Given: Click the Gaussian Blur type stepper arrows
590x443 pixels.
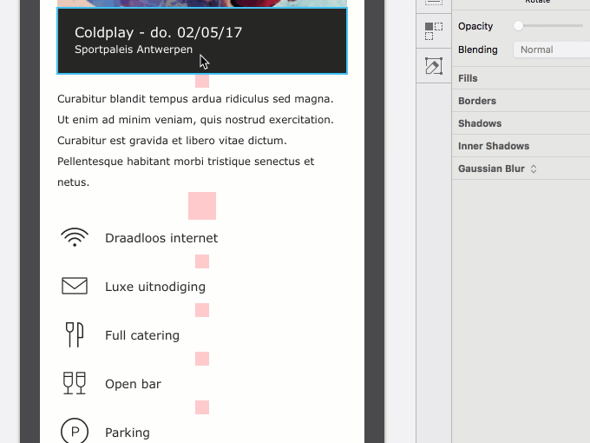Looking at the screenshot, I should [534, 169].
